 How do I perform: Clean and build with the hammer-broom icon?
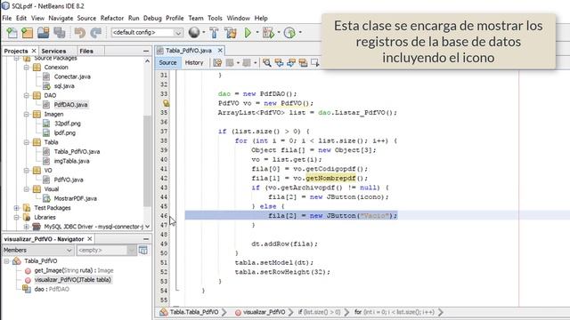(231, 33)
